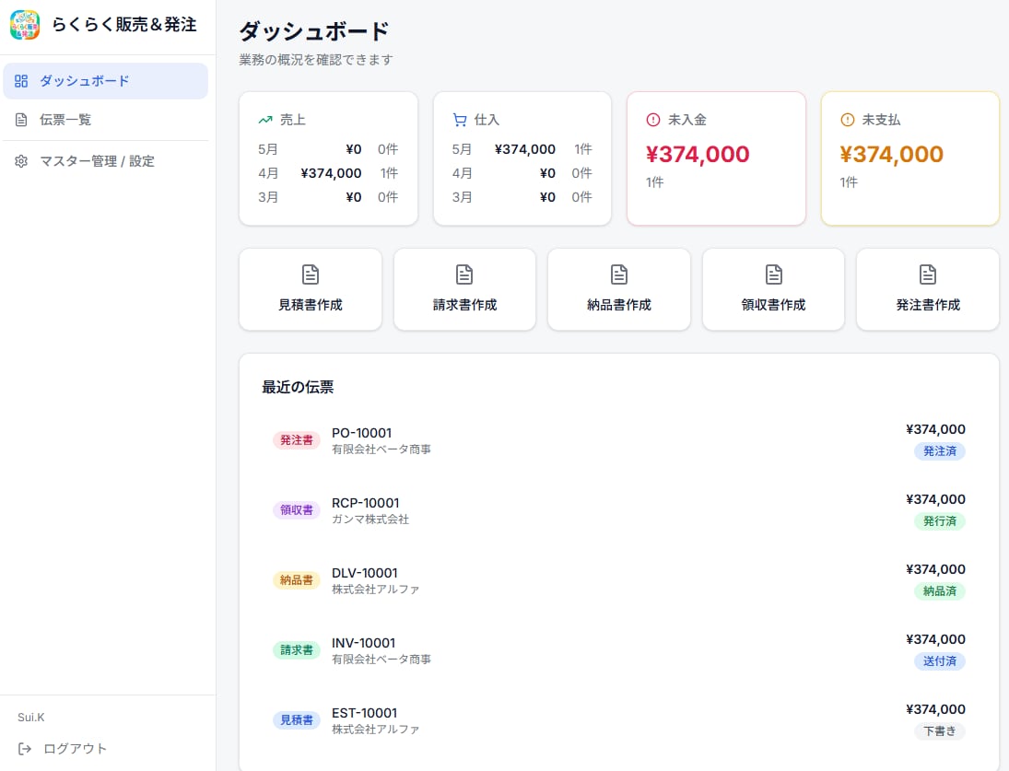Click the 発注済 status badge
The image size is (1009, 771).
coord(940,451)
